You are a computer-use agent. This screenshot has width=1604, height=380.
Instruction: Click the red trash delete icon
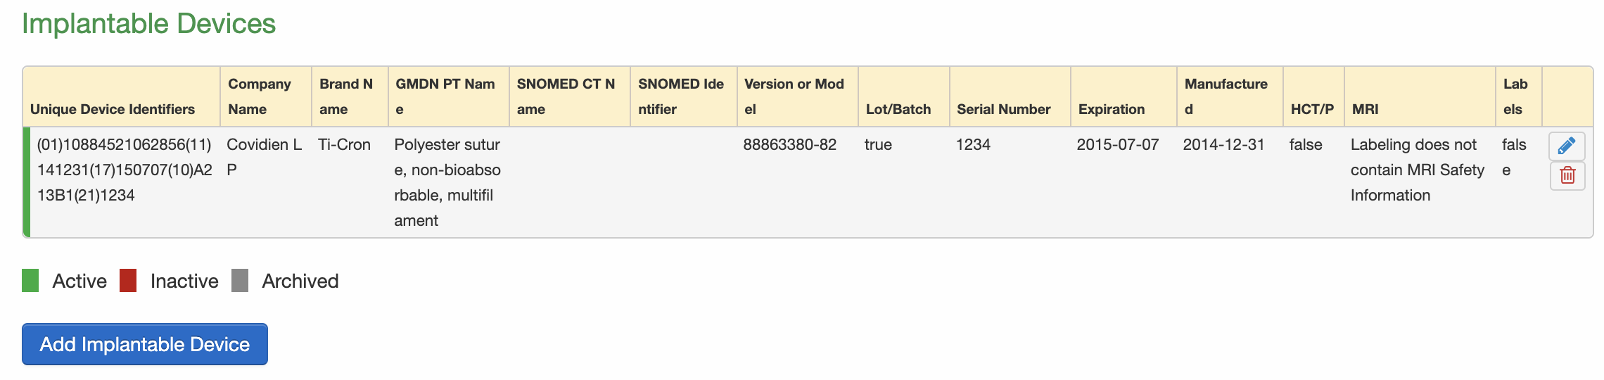pos(1567,175)
